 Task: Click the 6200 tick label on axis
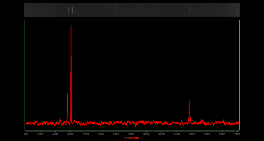coord(162,134)
